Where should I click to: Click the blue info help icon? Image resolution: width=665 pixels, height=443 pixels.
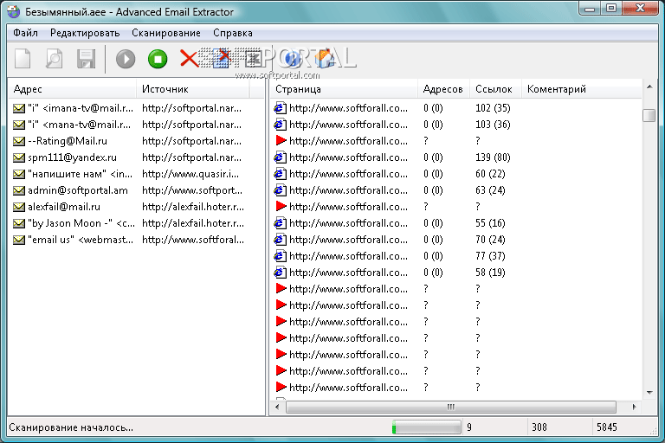292,59
